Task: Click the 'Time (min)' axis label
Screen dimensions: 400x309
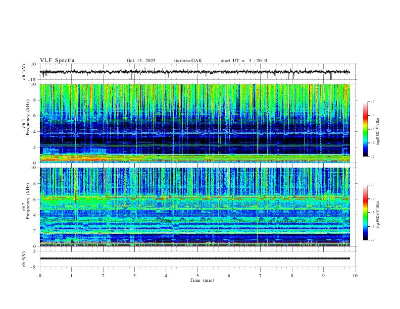Action: 202,280
